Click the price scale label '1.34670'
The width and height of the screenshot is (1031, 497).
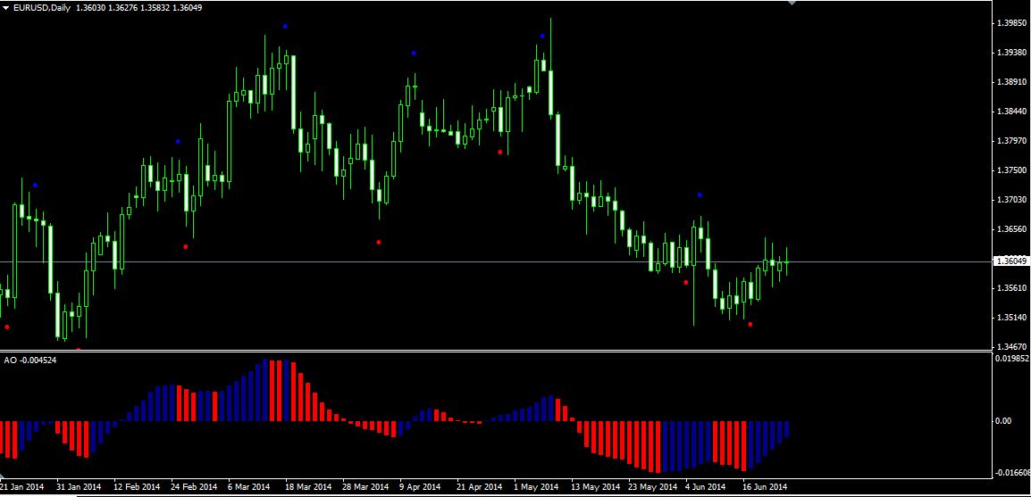(1012, 347)
